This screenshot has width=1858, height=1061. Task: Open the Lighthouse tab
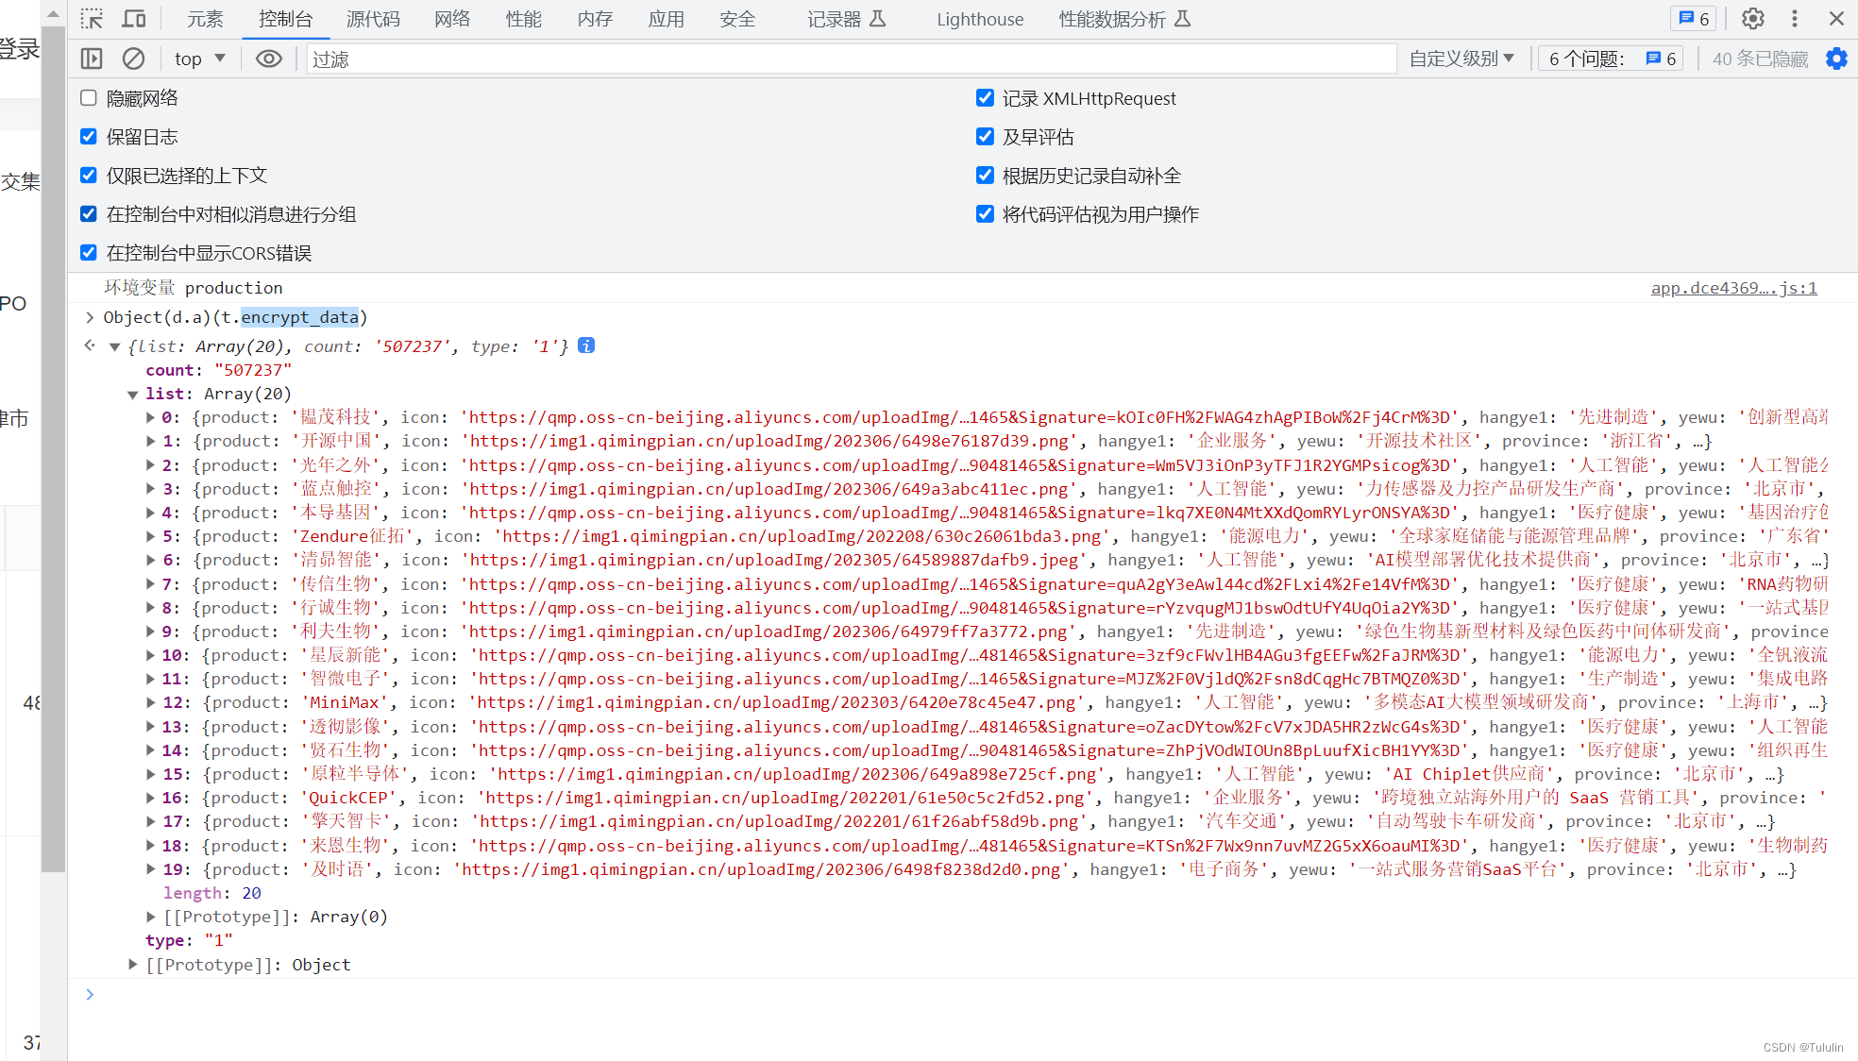[x=980, y=19]
